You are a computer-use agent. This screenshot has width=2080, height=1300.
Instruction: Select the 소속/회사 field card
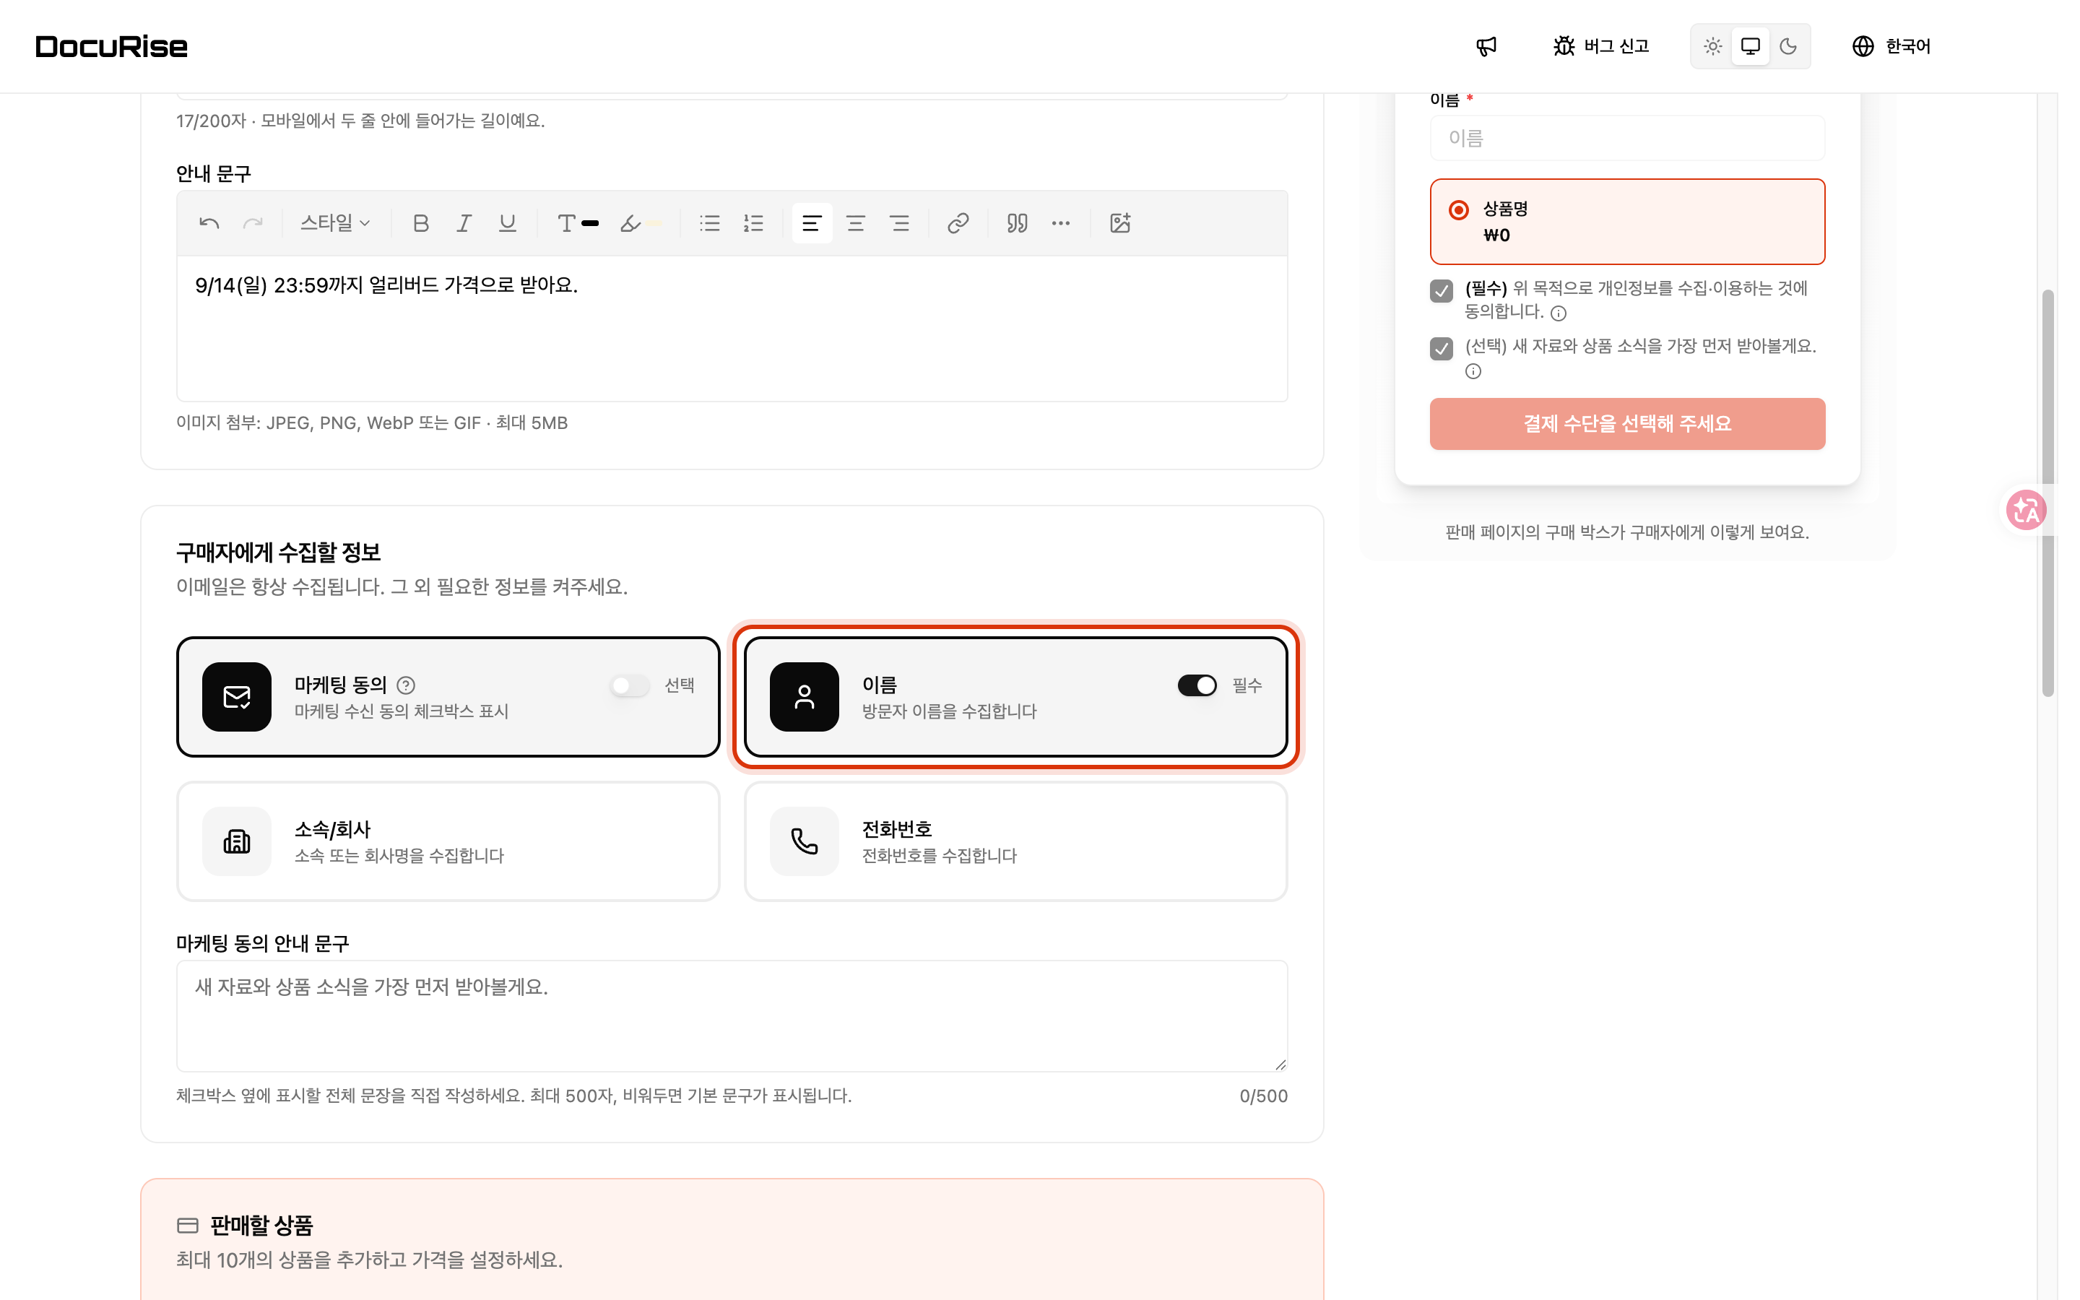tap(448, 841)
